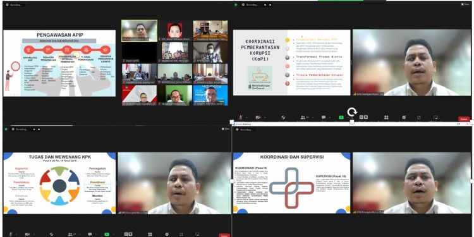This screenshot has height=237, width=474.
Task: Click the monitor Whiteboard icon, bottom-left Zoom toolbar
Action: coord(197,234)
